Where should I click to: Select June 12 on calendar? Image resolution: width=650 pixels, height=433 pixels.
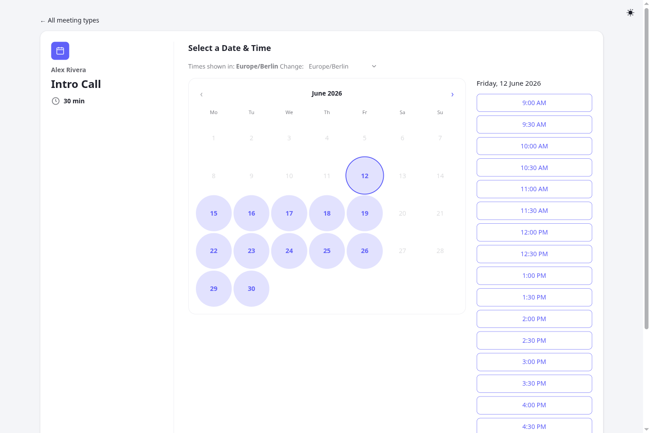pos(365,175)
